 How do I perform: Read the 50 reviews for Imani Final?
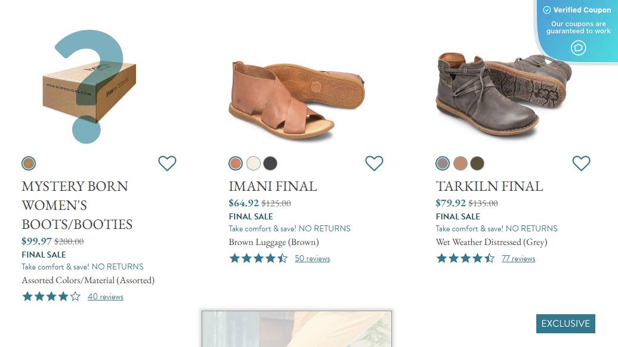click(312, 259)
